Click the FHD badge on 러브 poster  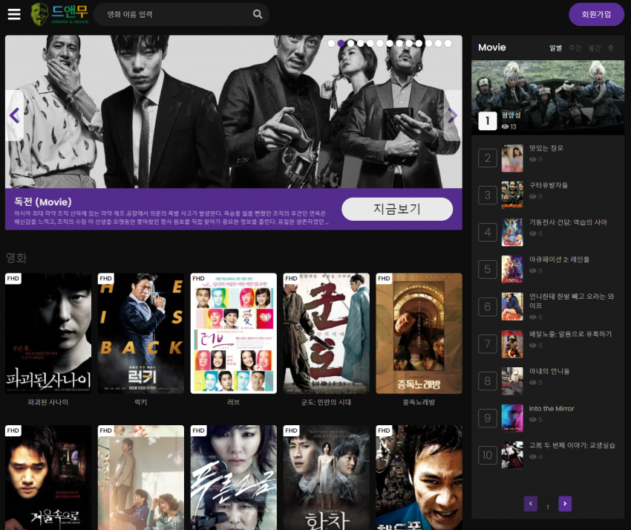[x=198, y=279]
